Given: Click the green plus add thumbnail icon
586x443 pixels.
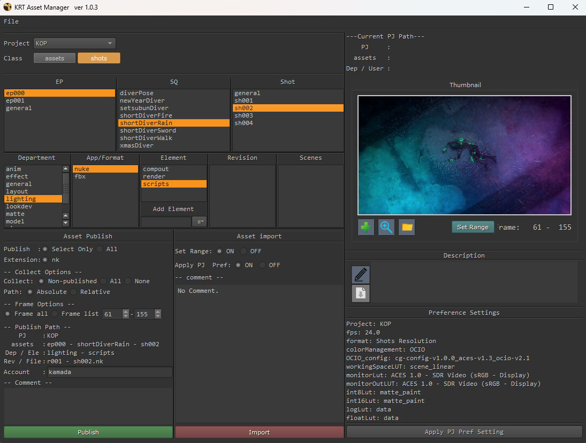Looking at the screenshot, I should pyautogui.click(x=366, y=227).
